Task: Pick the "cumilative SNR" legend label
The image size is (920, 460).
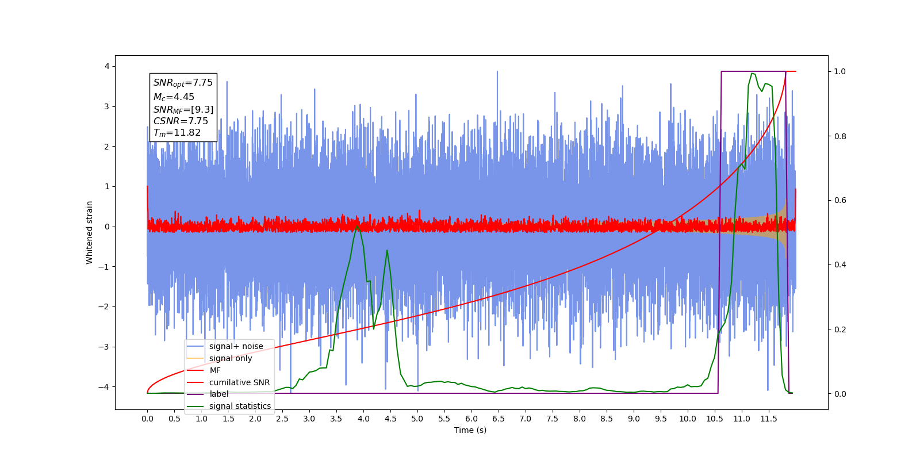Action: tap(239, 382)
